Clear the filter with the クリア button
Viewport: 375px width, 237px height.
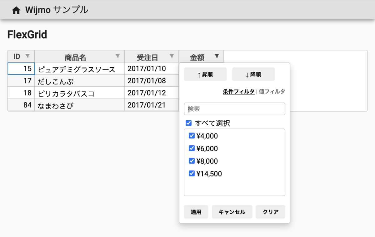270,212
